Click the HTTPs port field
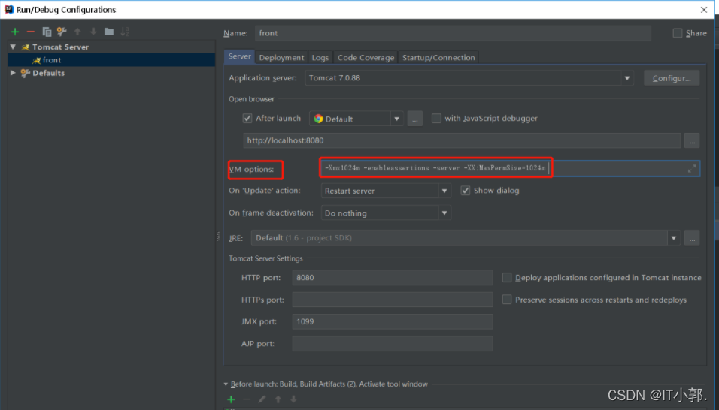Viewport: 719px width, 410px height. [393, 300]
